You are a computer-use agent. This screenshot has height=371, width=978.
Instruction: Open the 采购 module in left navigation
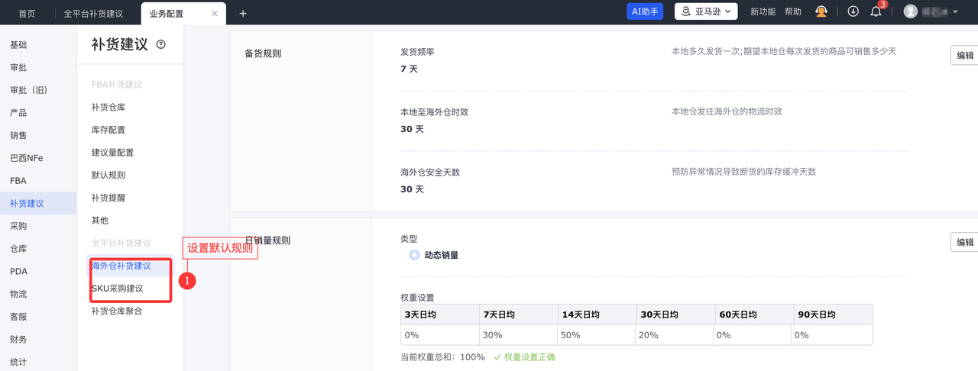click(x=18, y=226)
